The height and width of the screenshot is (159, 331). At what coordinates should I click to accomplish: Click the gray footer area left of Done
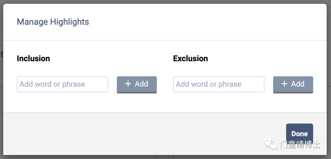(x=138, y=133)
